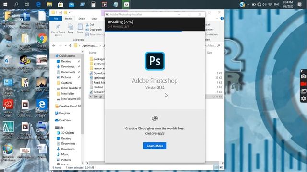Click the blue installation progress bar

[143, 31]
